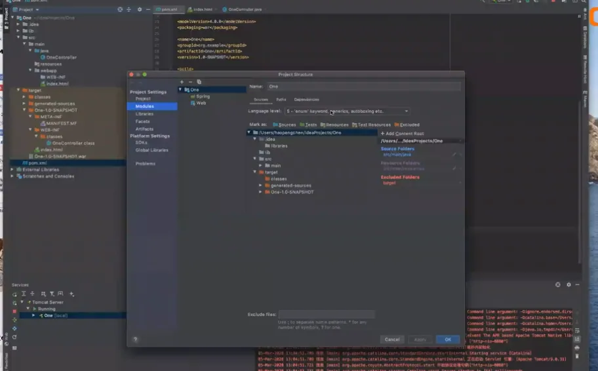Collapse Tomcat Server node in Services
The width and height of the screenshot is (598, 371).
coord(22,302)
